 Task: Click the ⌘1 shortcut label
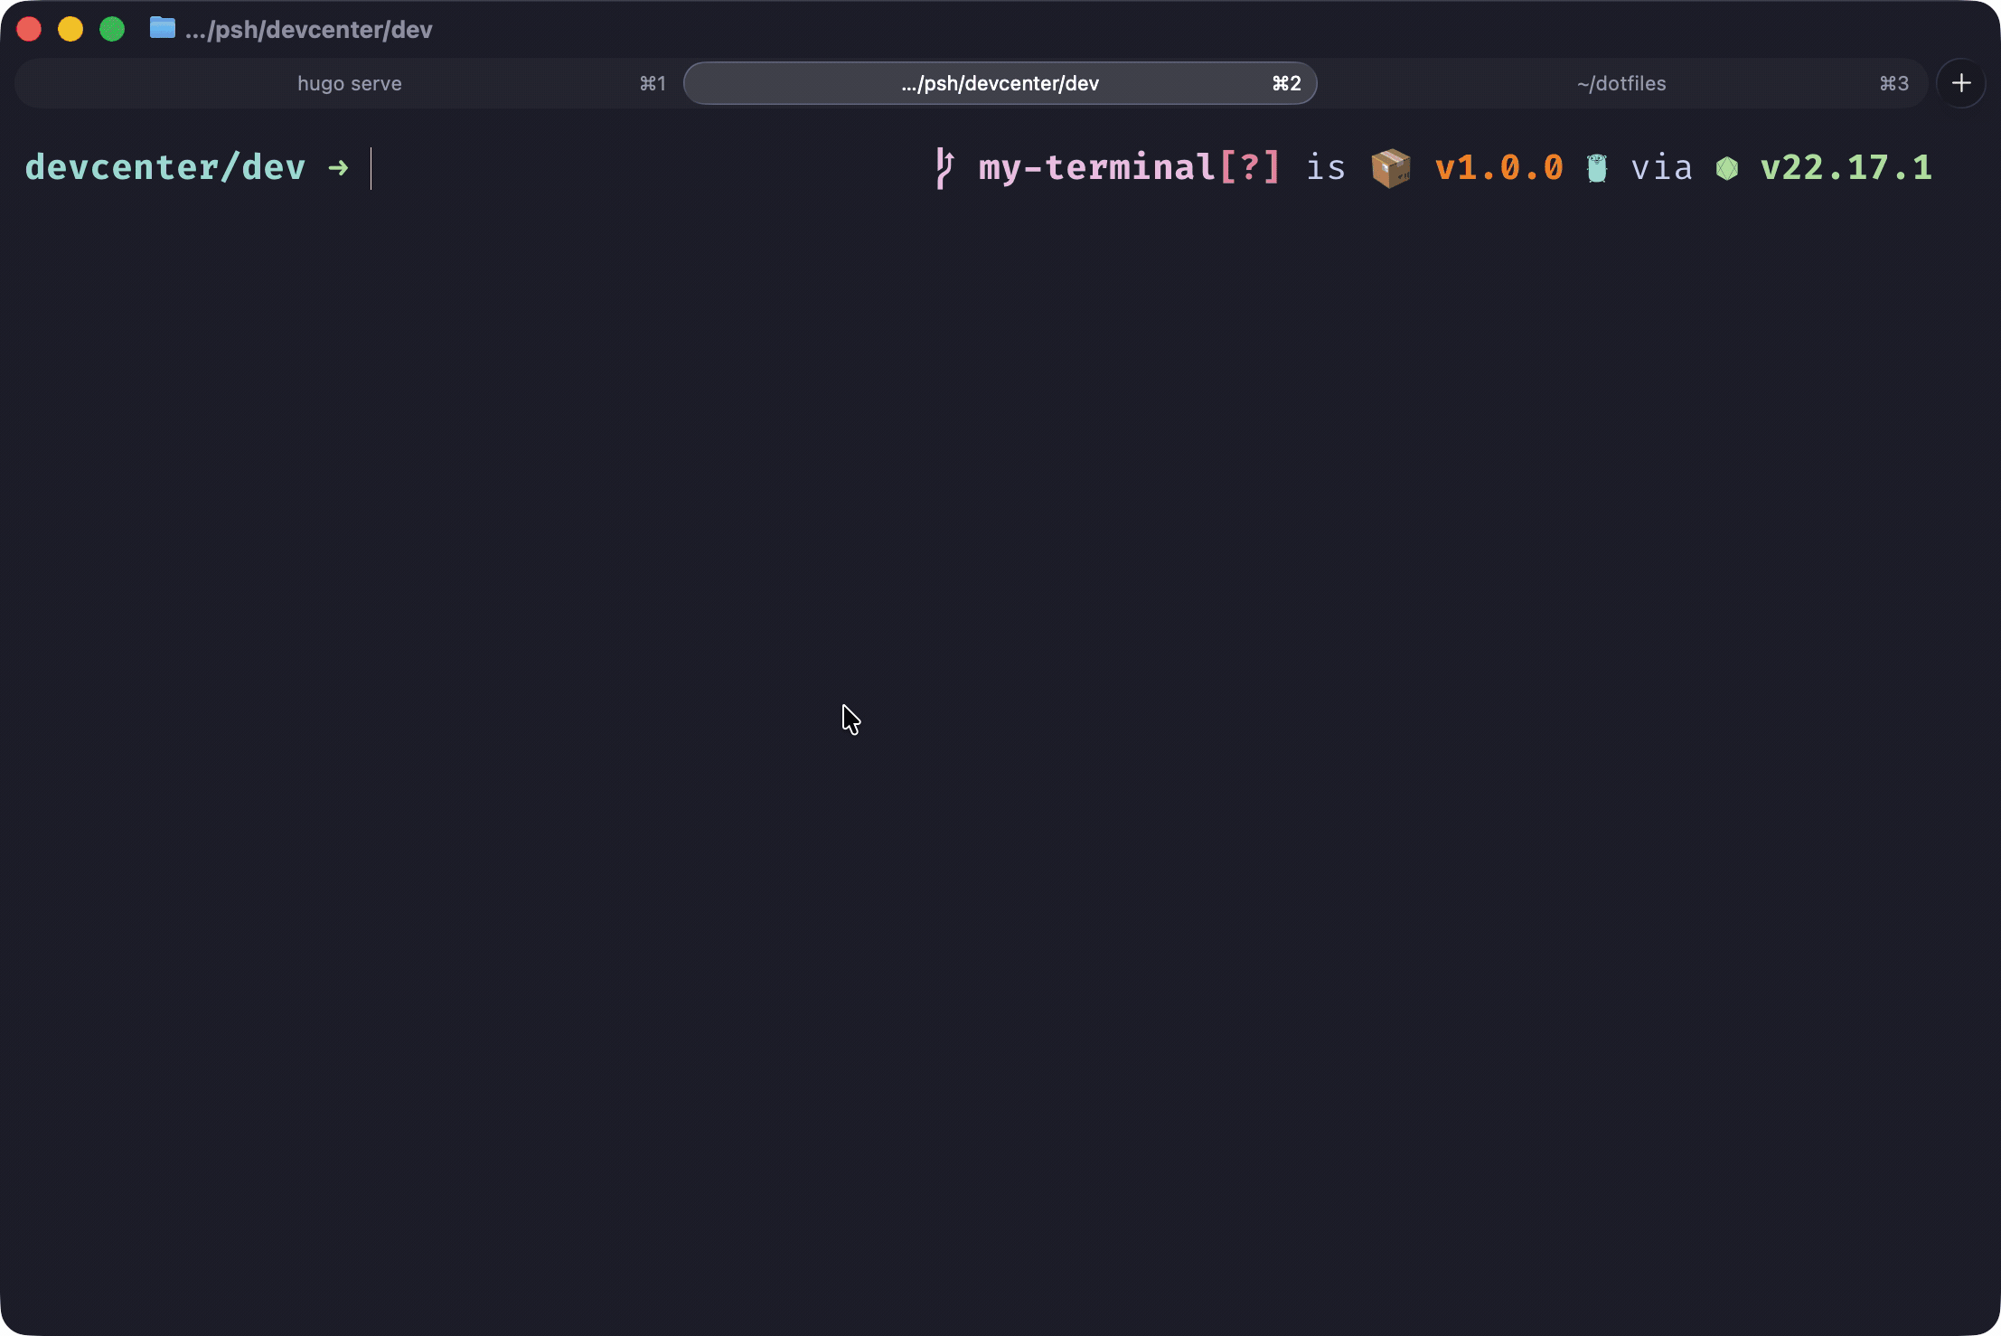point(653,83)
